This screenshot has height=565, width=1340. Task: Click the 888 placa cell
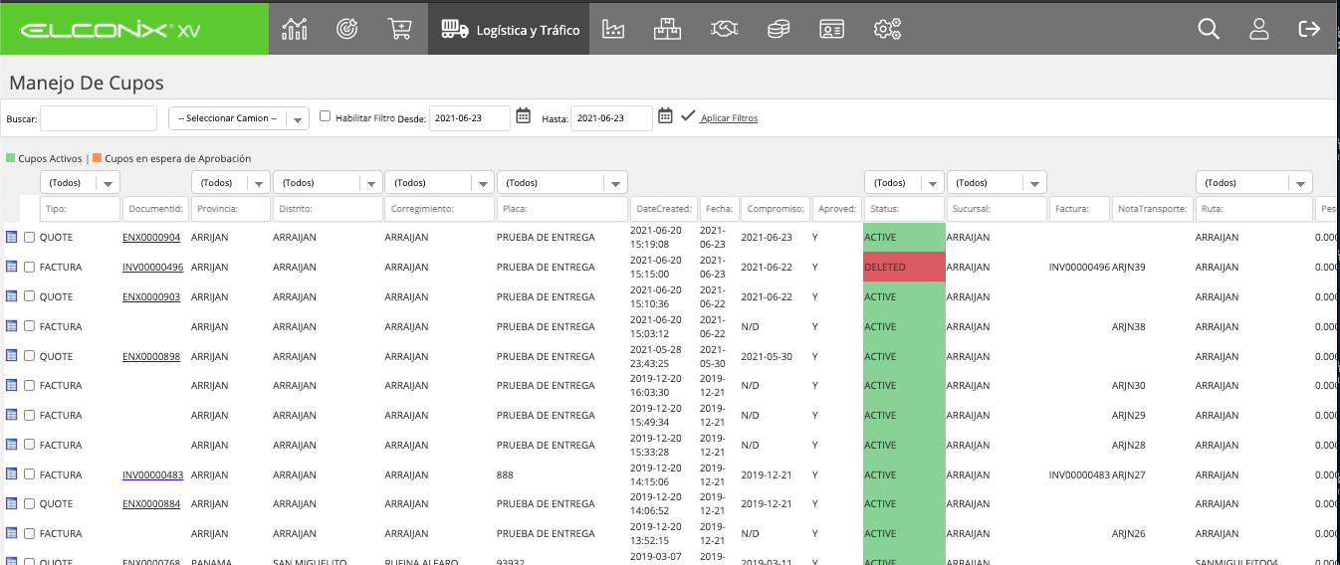505,474
